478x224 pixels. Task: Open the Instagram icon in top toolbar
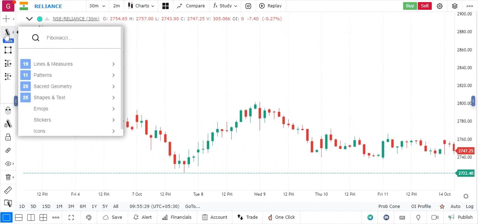(248, 6)
